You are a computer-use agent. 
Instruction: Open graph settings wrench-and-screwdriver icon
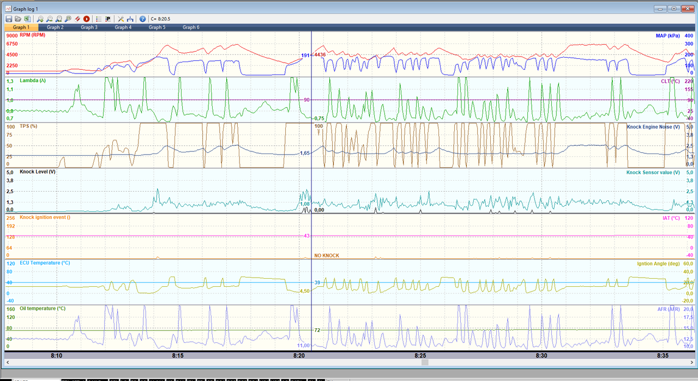(121, 19)
